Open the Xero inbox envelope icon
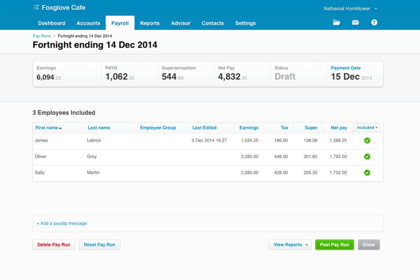This screenshot has width=420, height=280. pos(355,23)
